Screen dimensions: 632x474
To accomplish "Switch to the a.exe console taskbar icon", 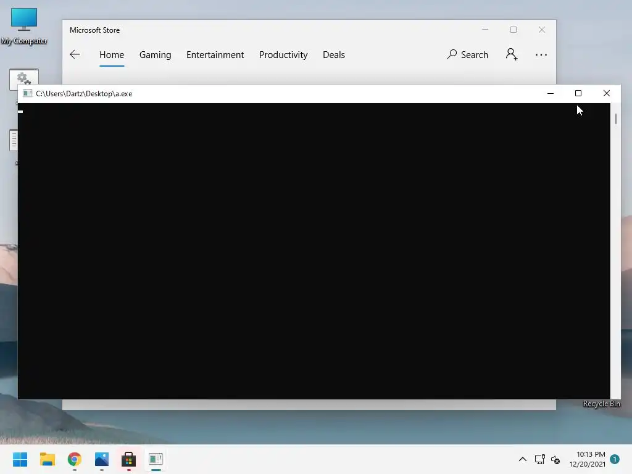I will [x=156, y=459].
